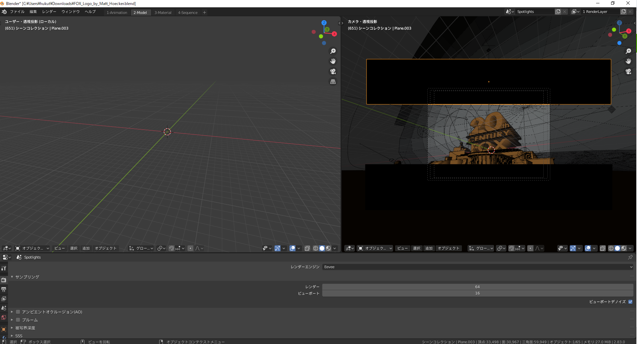Open the Object properties tab icon
The height and width of the screenshot is (344, 637).
[x=4, y=329]
